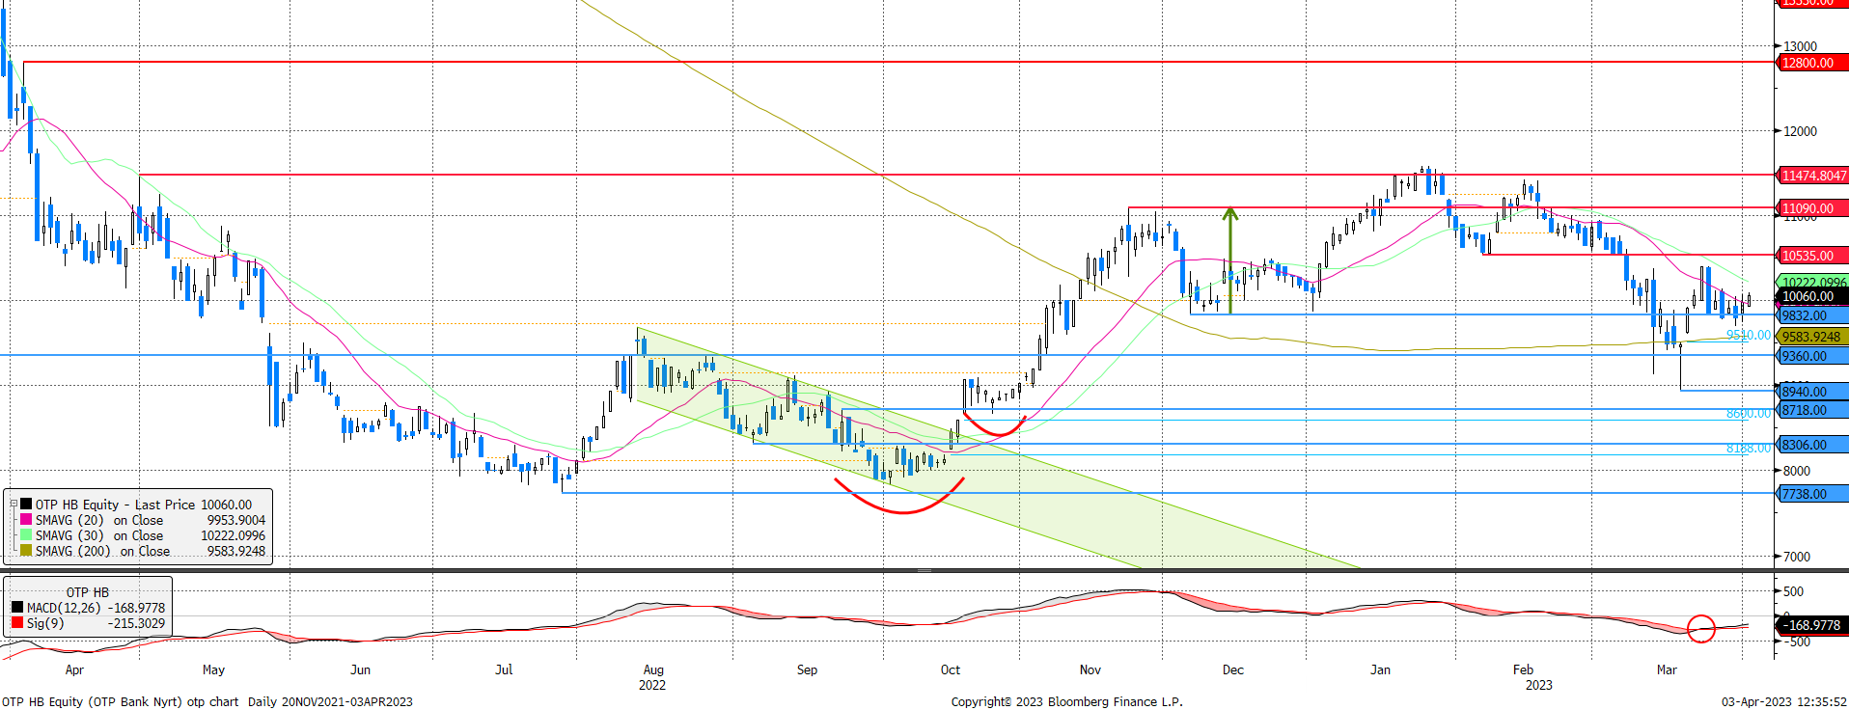Click the blue 9360.00 price level label
1849x710 pixels.
[1812, 356]
